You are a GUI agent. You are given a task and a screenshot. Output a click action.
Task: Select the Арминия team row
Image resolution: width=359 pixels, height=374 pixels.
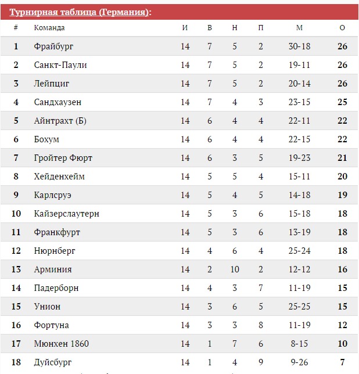(179, 269)
